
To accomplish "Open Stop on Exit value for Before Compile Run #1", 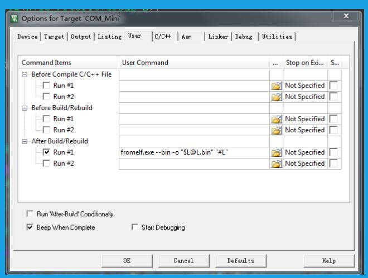I will point(305,86).
